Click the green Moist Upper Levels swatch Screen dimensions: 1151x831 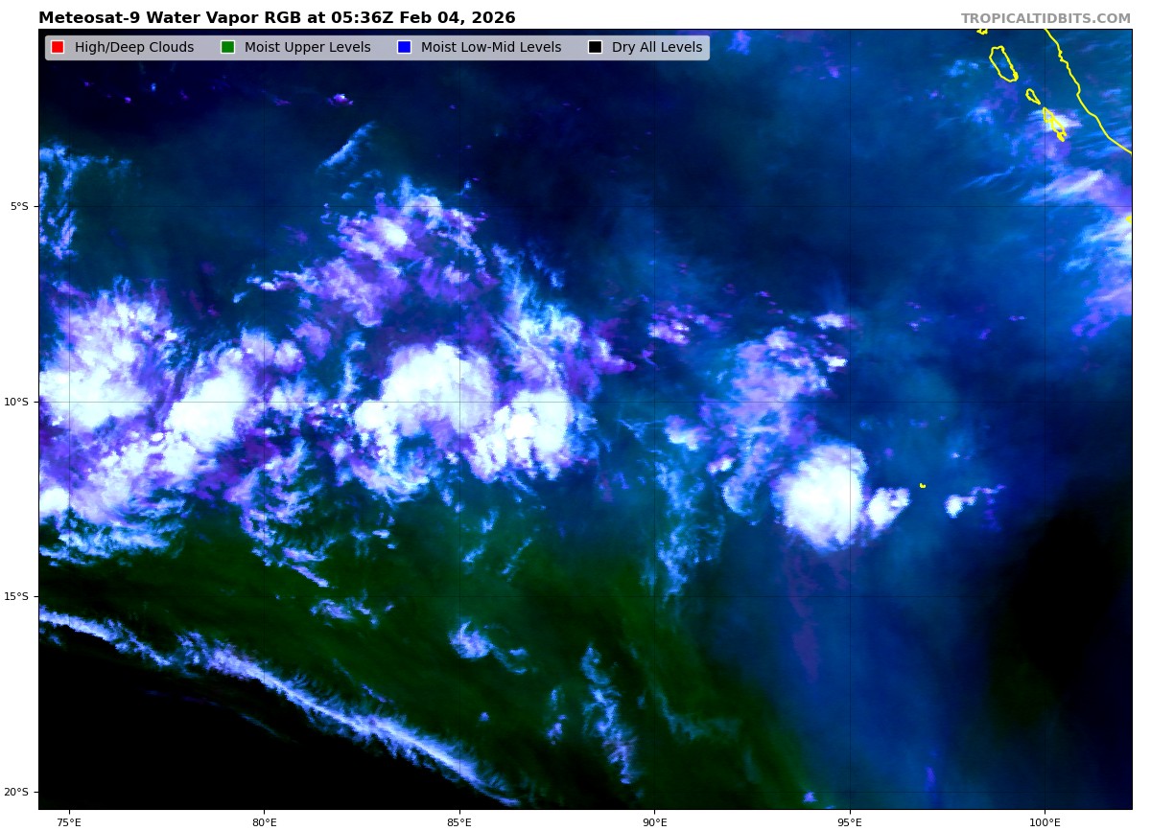click(x=227, y=48)
